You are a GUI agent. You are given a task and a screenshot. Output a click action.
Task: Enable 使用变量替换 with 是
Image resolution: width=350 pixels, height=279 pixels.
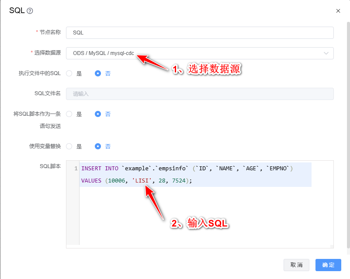(x=69, y=146)
